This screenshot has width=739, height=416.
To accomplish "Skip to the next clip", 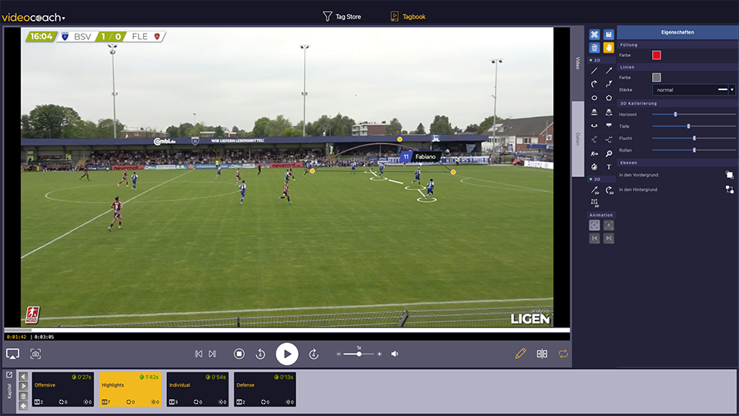I will click(212, 354).
